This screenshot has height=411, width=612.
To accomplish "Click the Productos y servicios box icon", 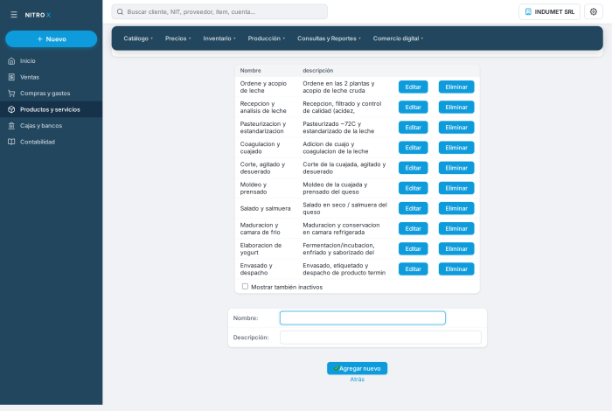I will point(11,109).
